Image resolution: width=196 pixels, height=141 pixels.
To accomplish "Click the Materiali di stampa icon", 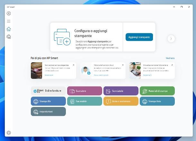I will tap(145, 91).
